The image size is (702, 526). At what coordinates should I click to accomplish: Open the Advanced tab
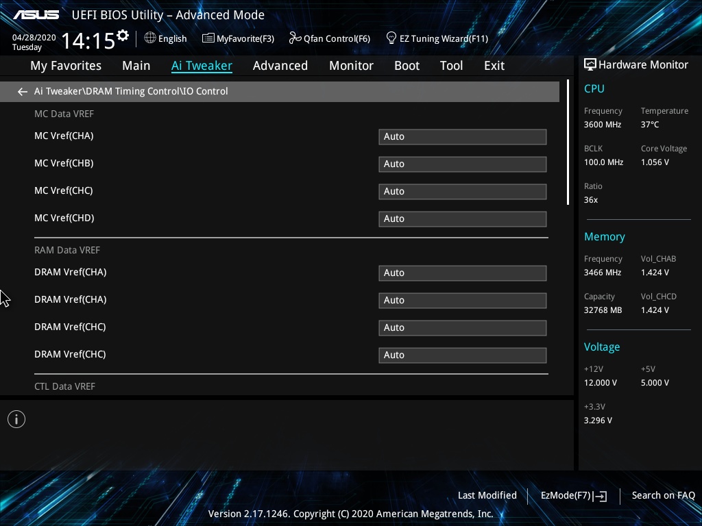[x=280, y=66]
